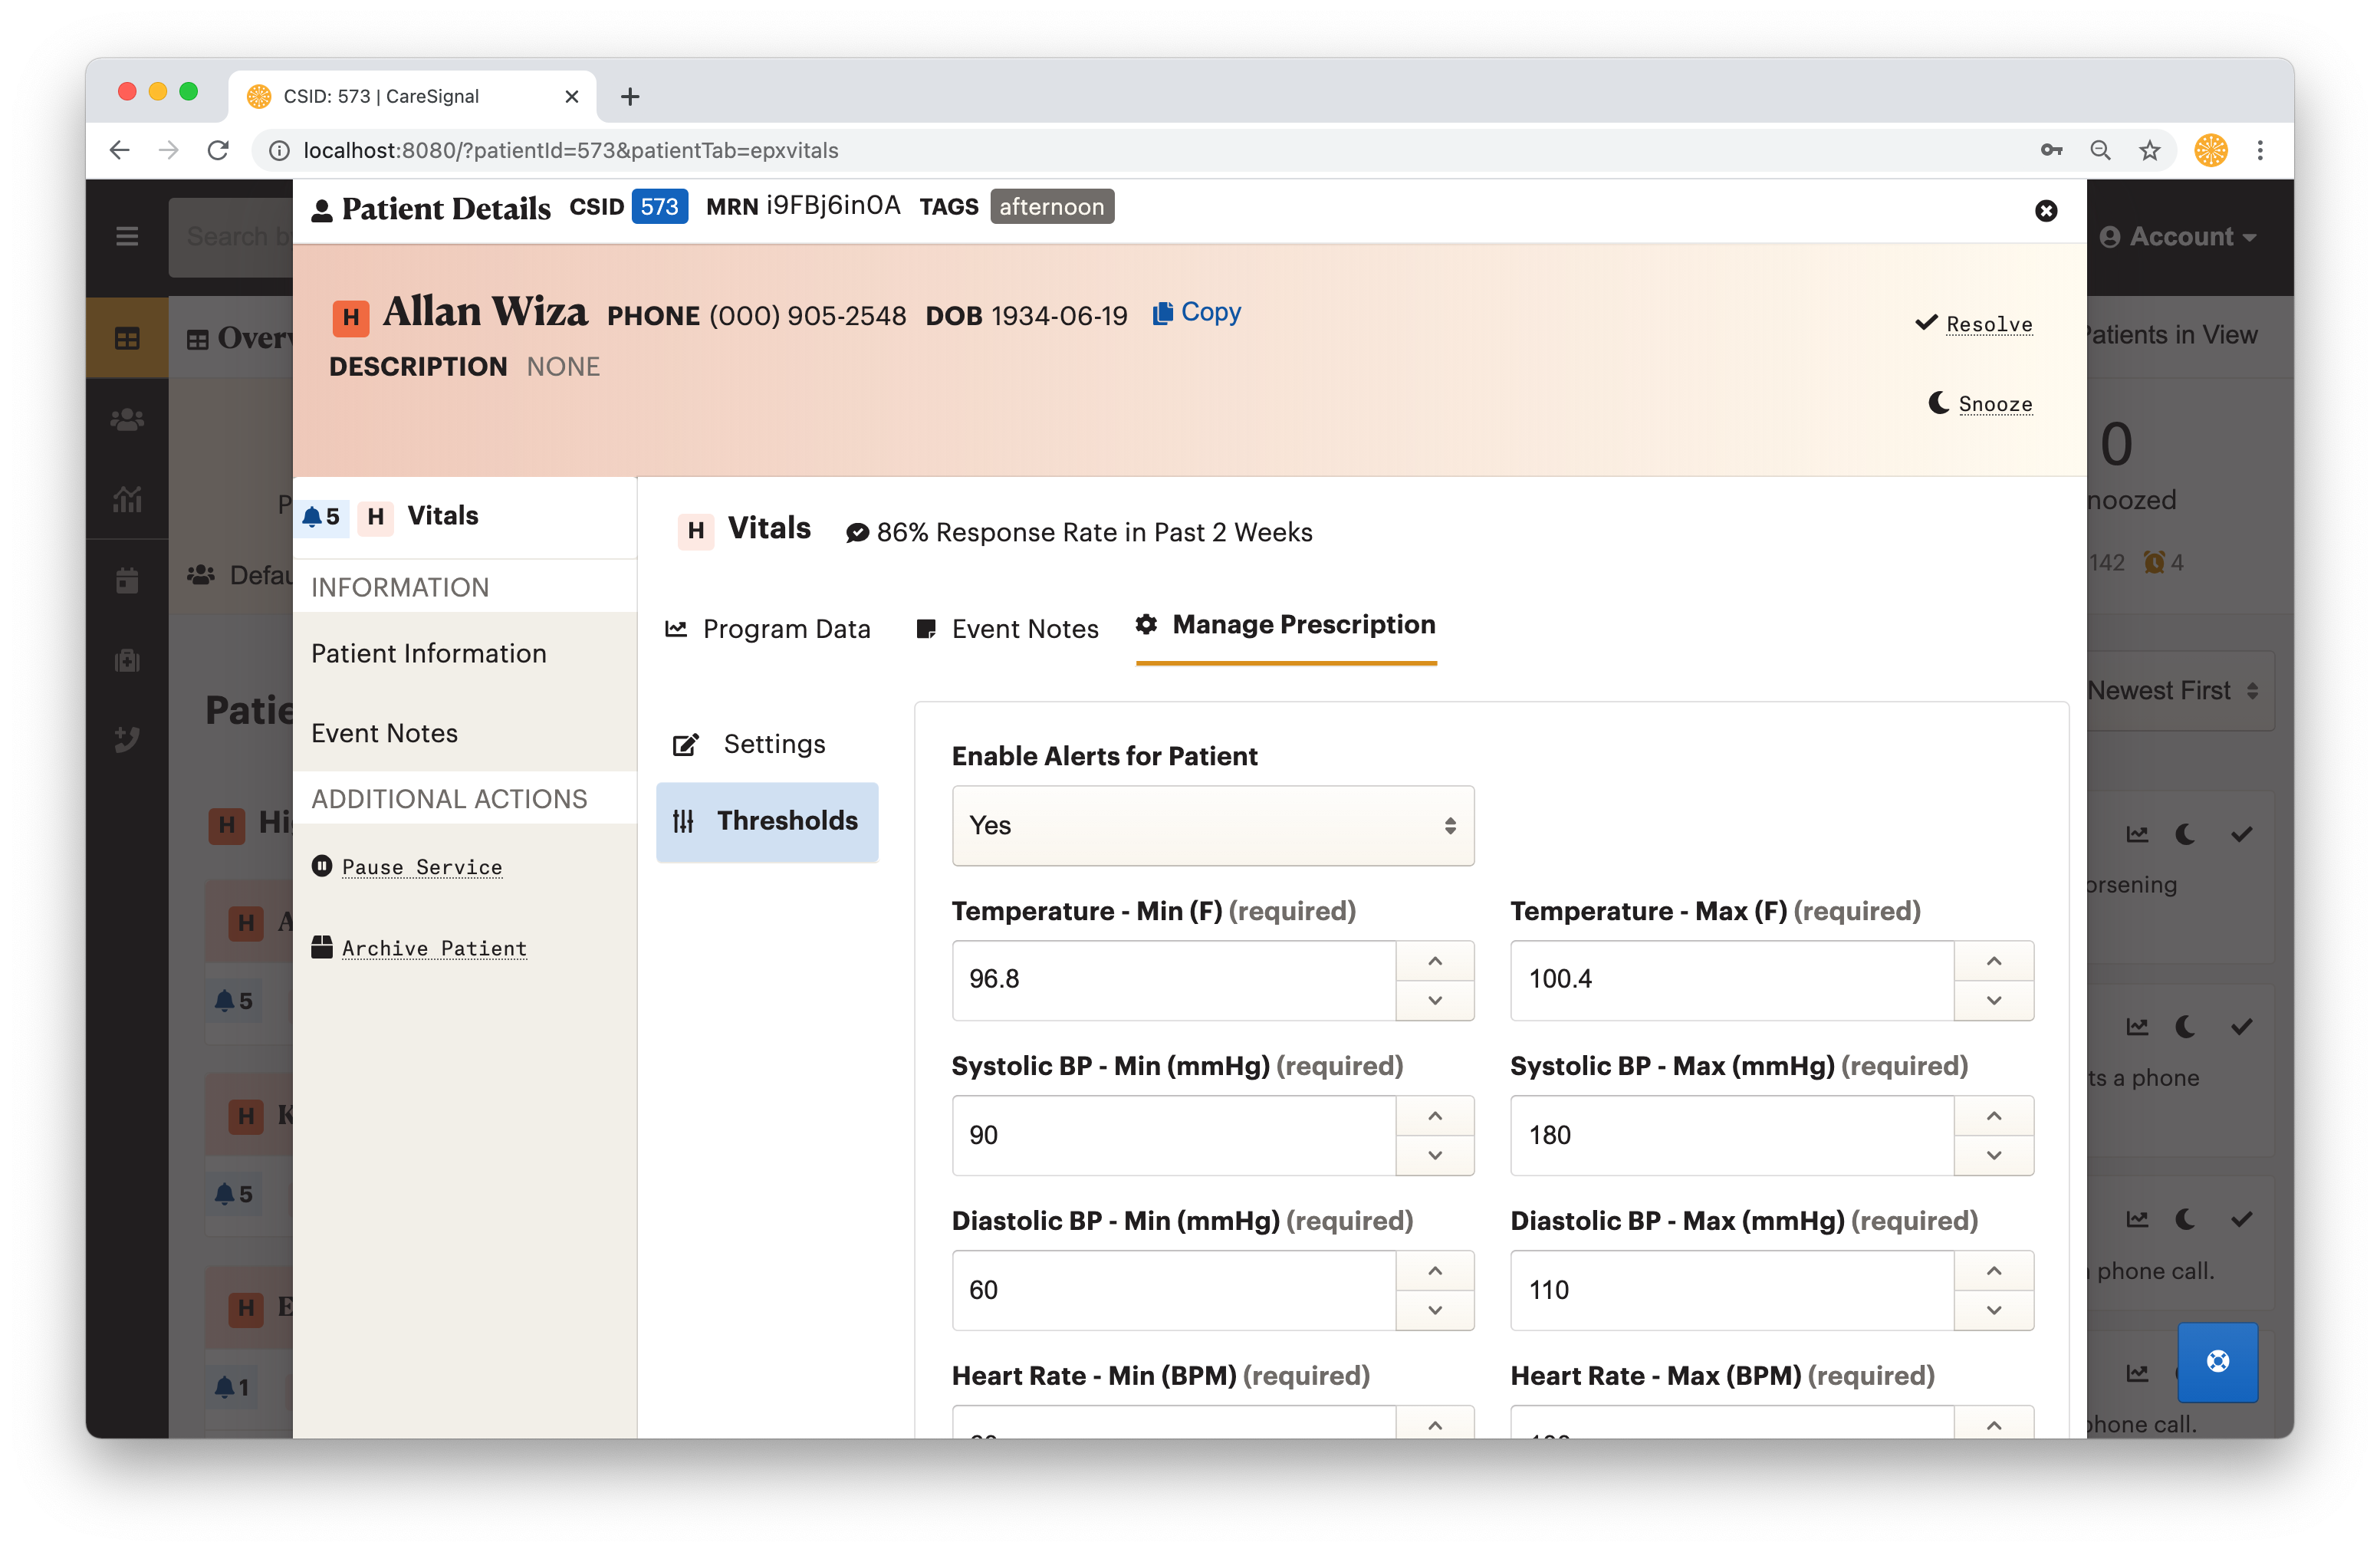Decrease Systolic BP Max value
Screen dimensions: 2380x1552
point(1994,1155)
